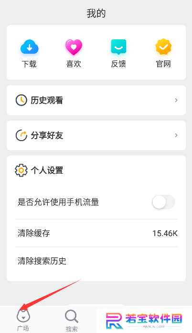
Task: Switch to the 搜索 bottom tab label
Action: 72,329
